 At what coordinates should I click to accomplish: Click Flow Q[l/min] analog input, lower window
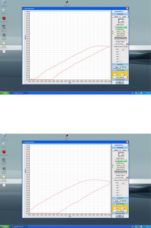(x=121, y=167)
